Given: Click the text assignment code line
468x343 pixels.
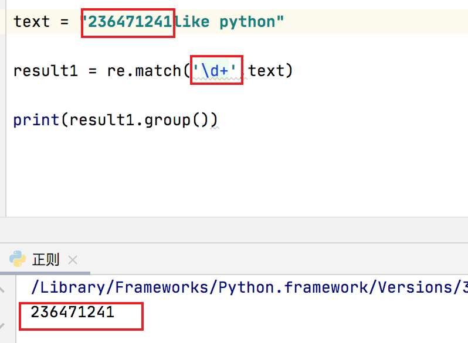Looking at the screenshot, I should (148, 22).
